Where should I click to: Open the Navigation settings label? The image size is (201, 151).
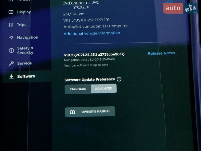point(28,37)
